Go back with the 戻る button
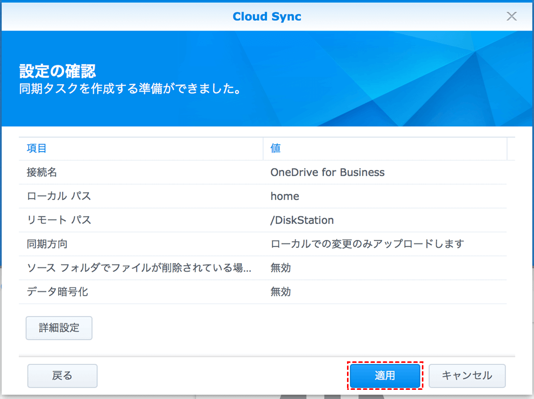The width and height of the screenshot is (534, 399). [x=62, y=376]
